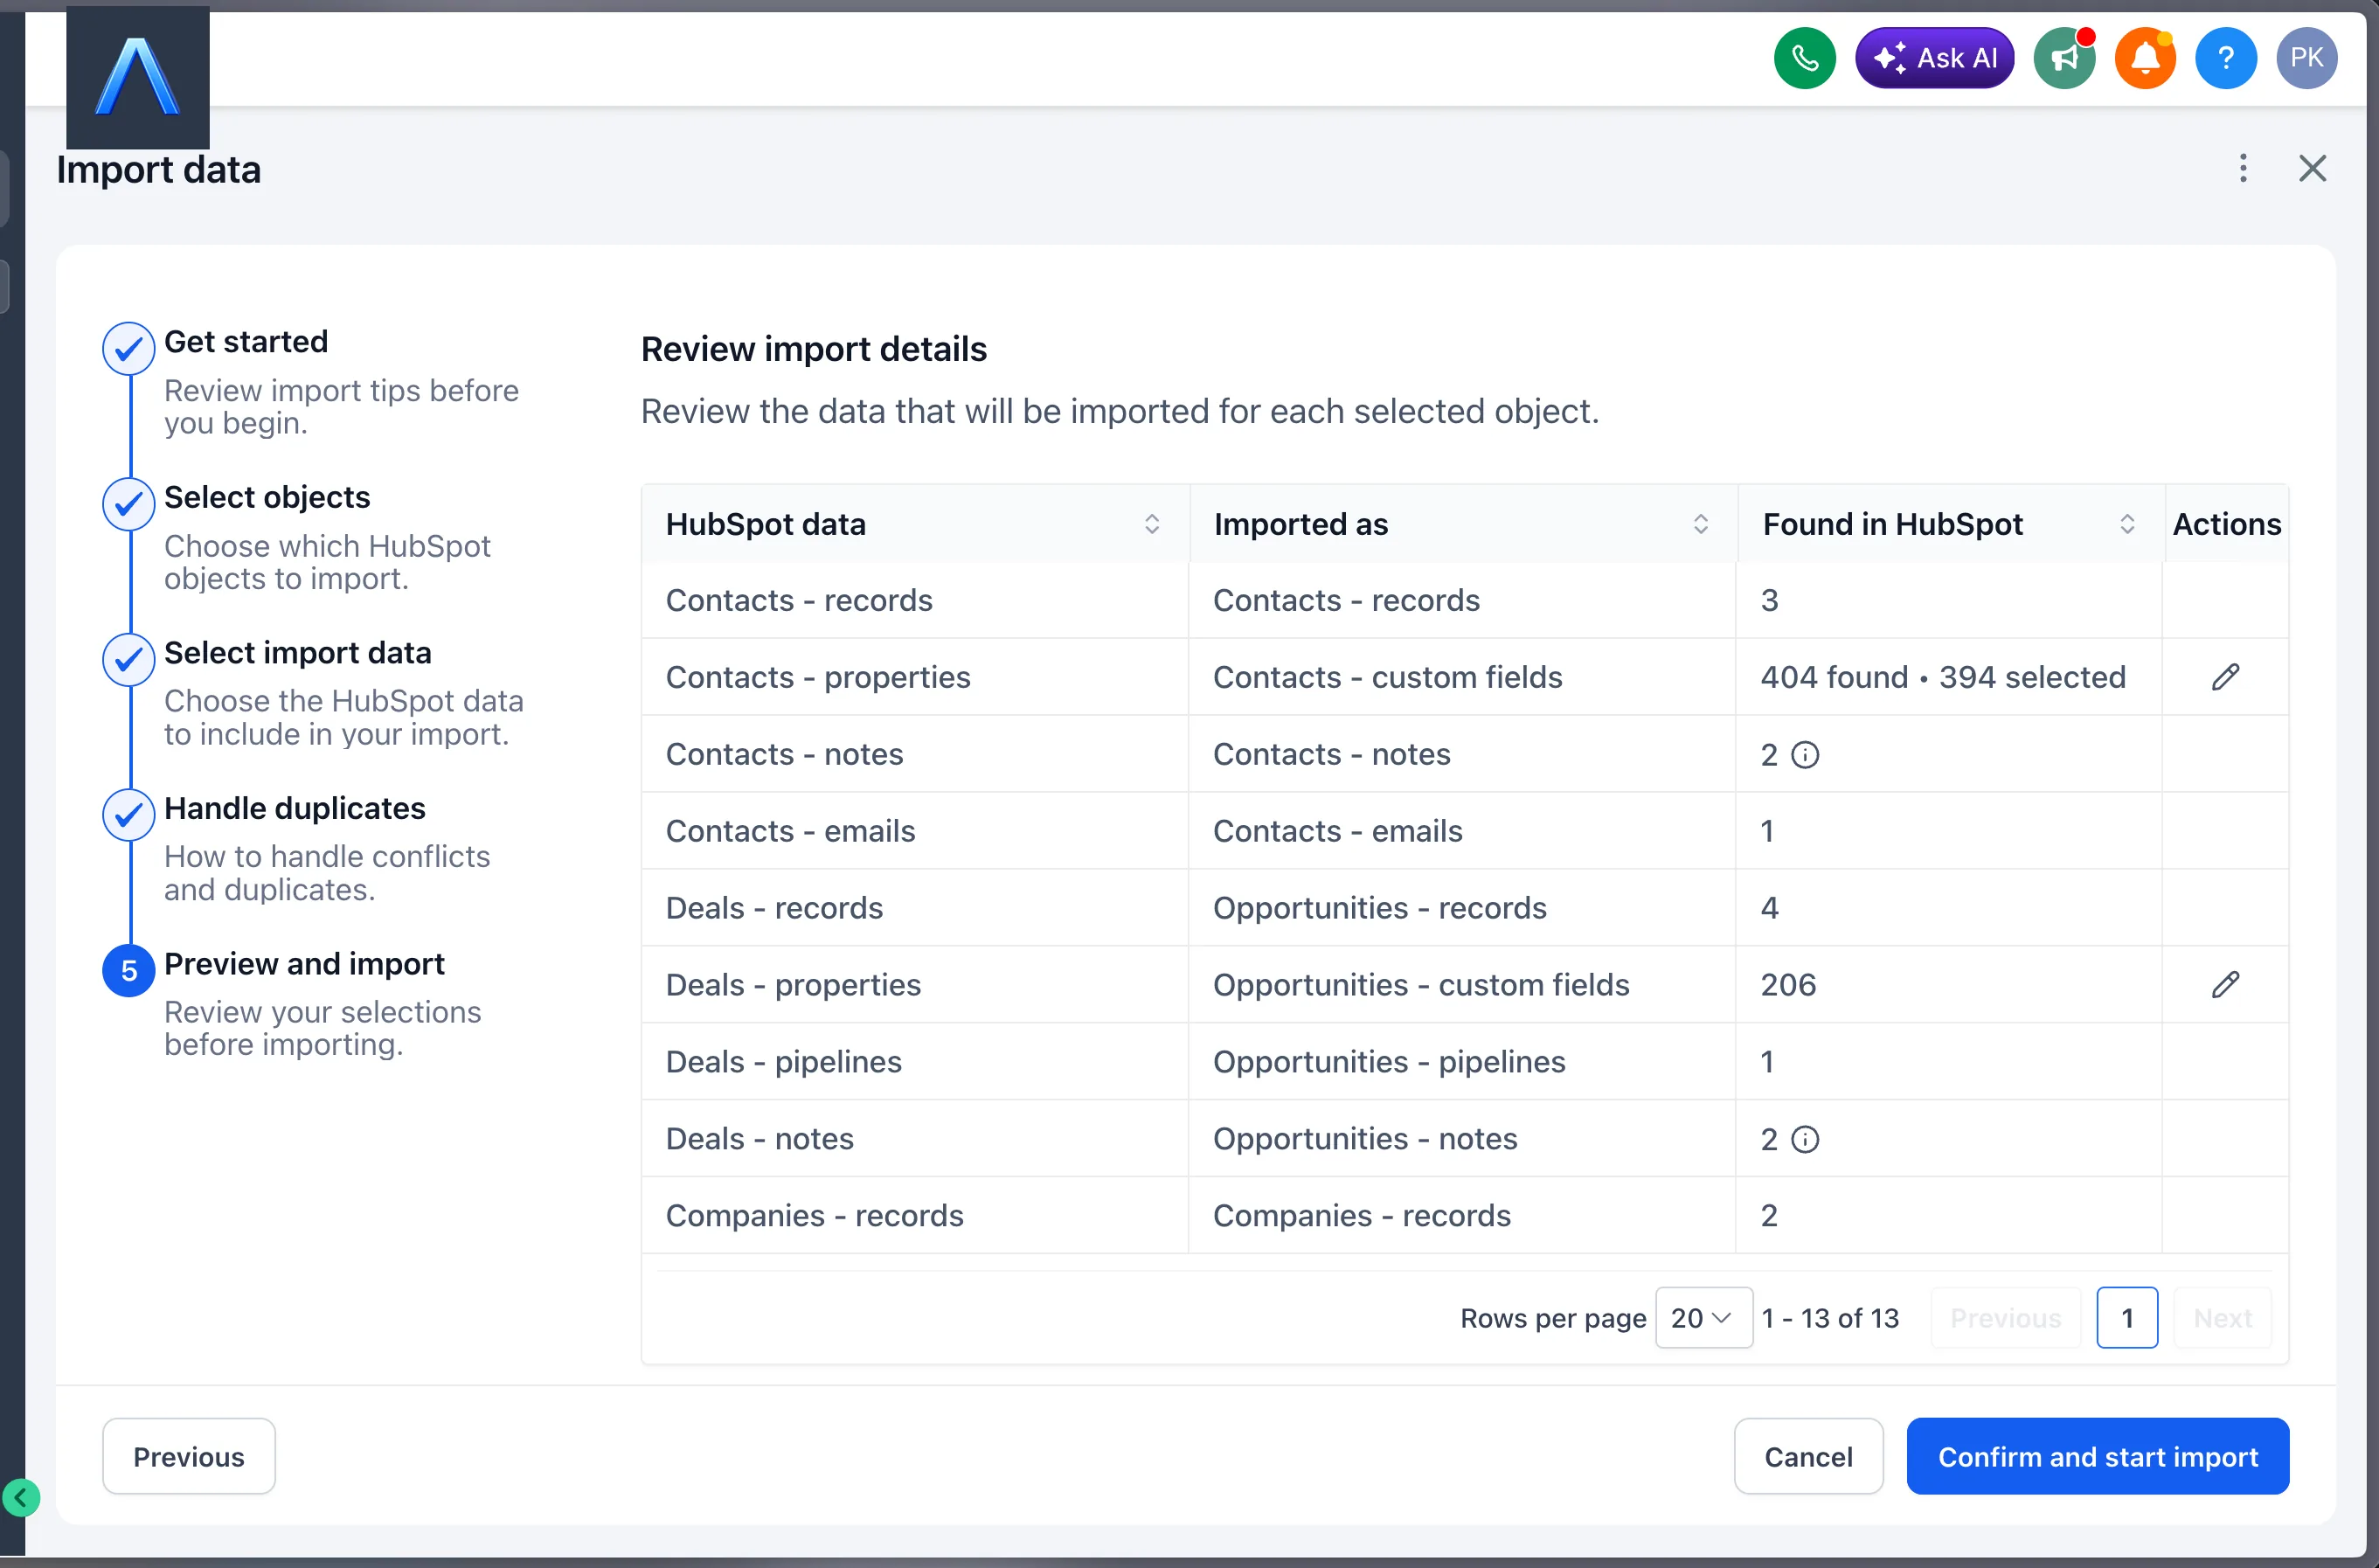The width and height of the screenshot is (2379, 1568).
Task: Click the Handle duplicates step checkmark
Action: [129, 814]
